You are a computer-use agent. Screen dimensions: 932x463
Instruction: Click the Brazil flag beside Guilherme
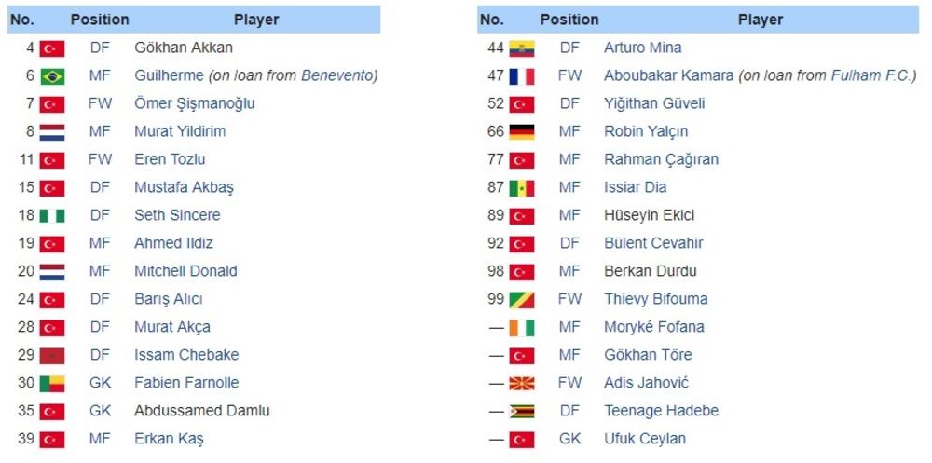(52, 76)
